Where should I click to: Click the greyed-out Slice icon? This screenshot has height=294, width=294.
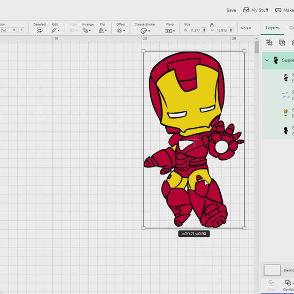point(272,283)
